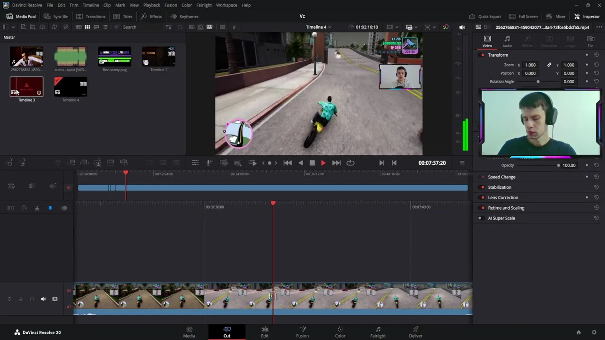The image size is (605, 340).
Task: Reset Transform section with its reset arrow
Action: pos(596,55)
